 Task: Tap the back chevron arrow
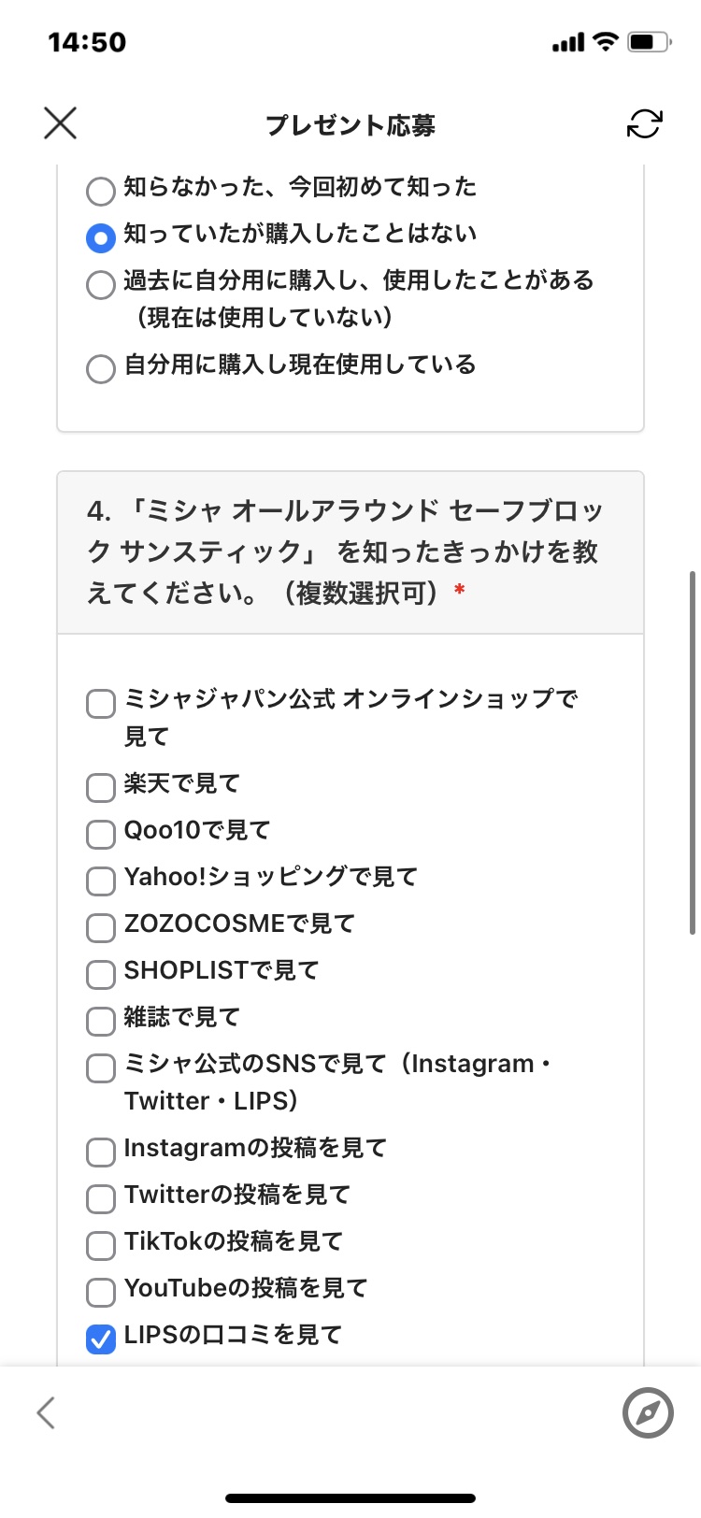click(x=46, y=1412)
